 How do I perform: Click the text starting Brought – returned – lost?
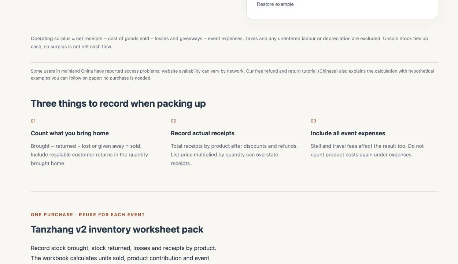[x=90, y=155]
